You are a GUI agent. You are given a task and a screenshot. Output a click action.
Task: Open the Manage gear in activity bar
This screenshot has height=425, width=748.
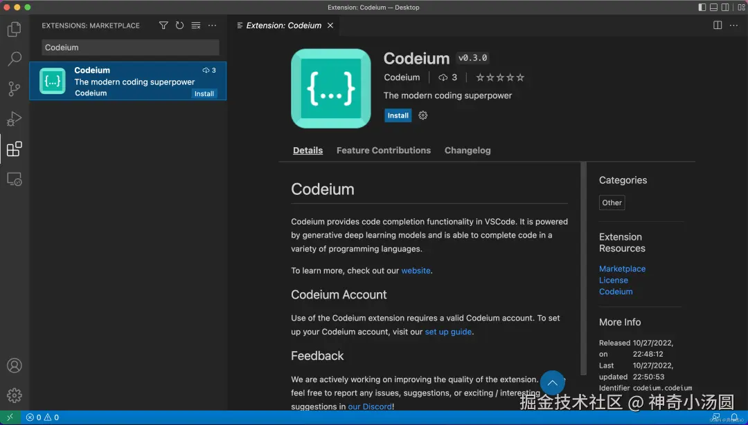coord(15,395)
